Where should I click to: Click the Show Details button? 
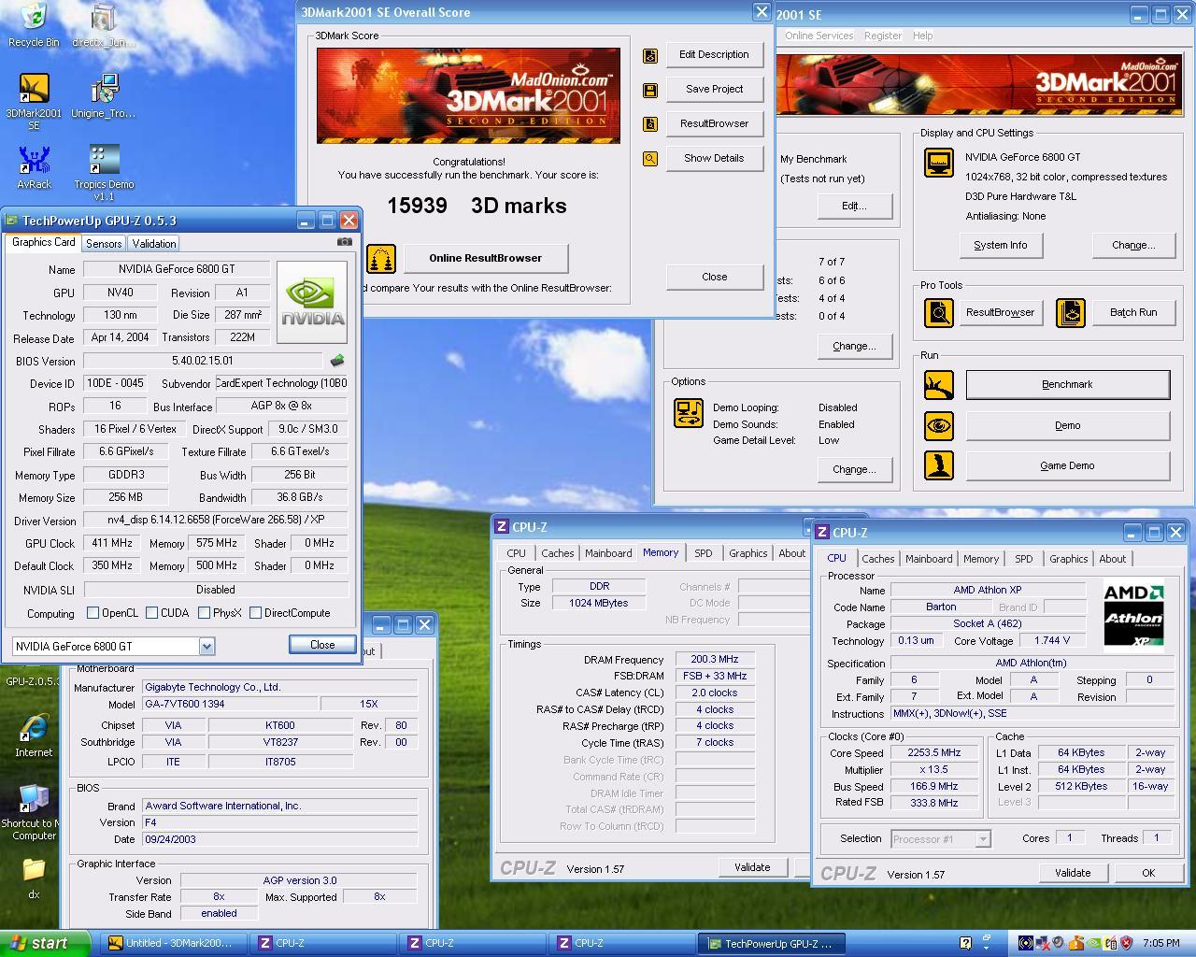point(714,159)
